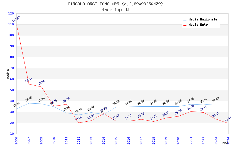Click the subtitle Media Importi
Screen dimensions: 231x150
click(x=115, y=10)
